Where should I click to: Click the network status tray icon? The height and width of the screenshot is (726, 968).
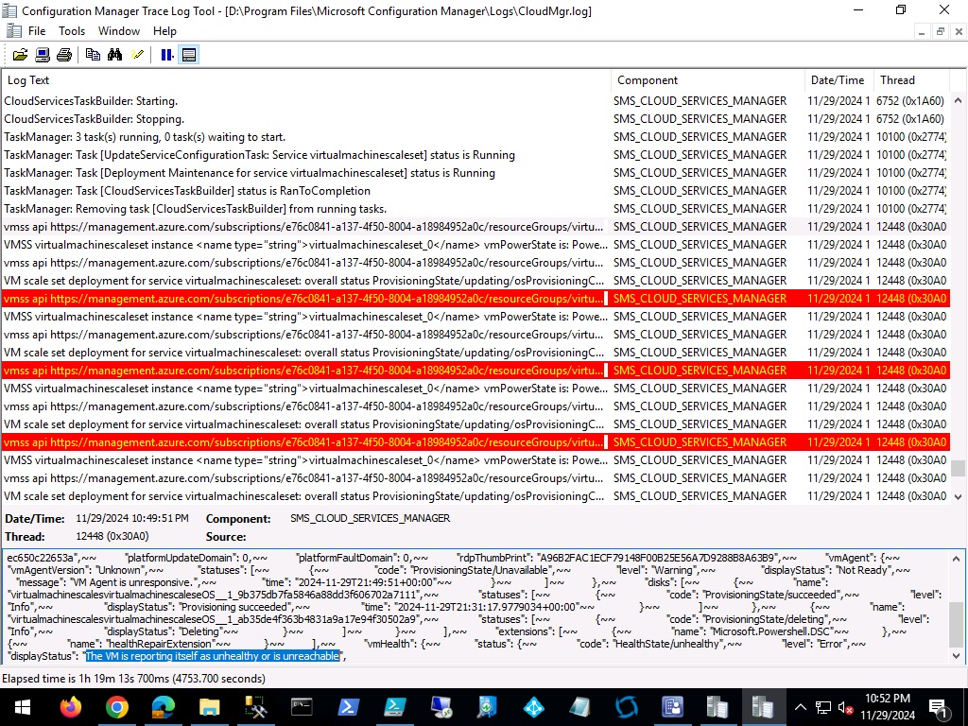(823, 707)
